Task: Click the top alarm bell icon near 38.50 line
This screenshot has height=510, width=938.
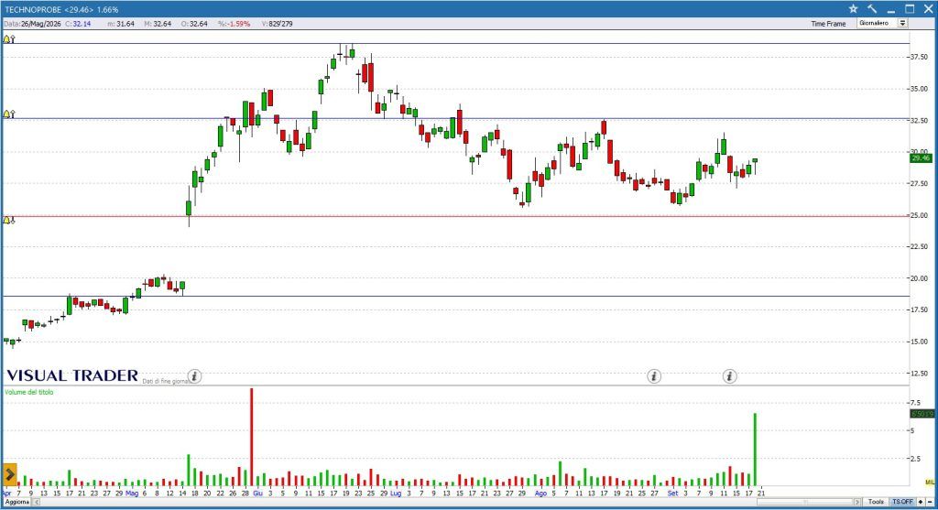Action: (x=8, y=39)
